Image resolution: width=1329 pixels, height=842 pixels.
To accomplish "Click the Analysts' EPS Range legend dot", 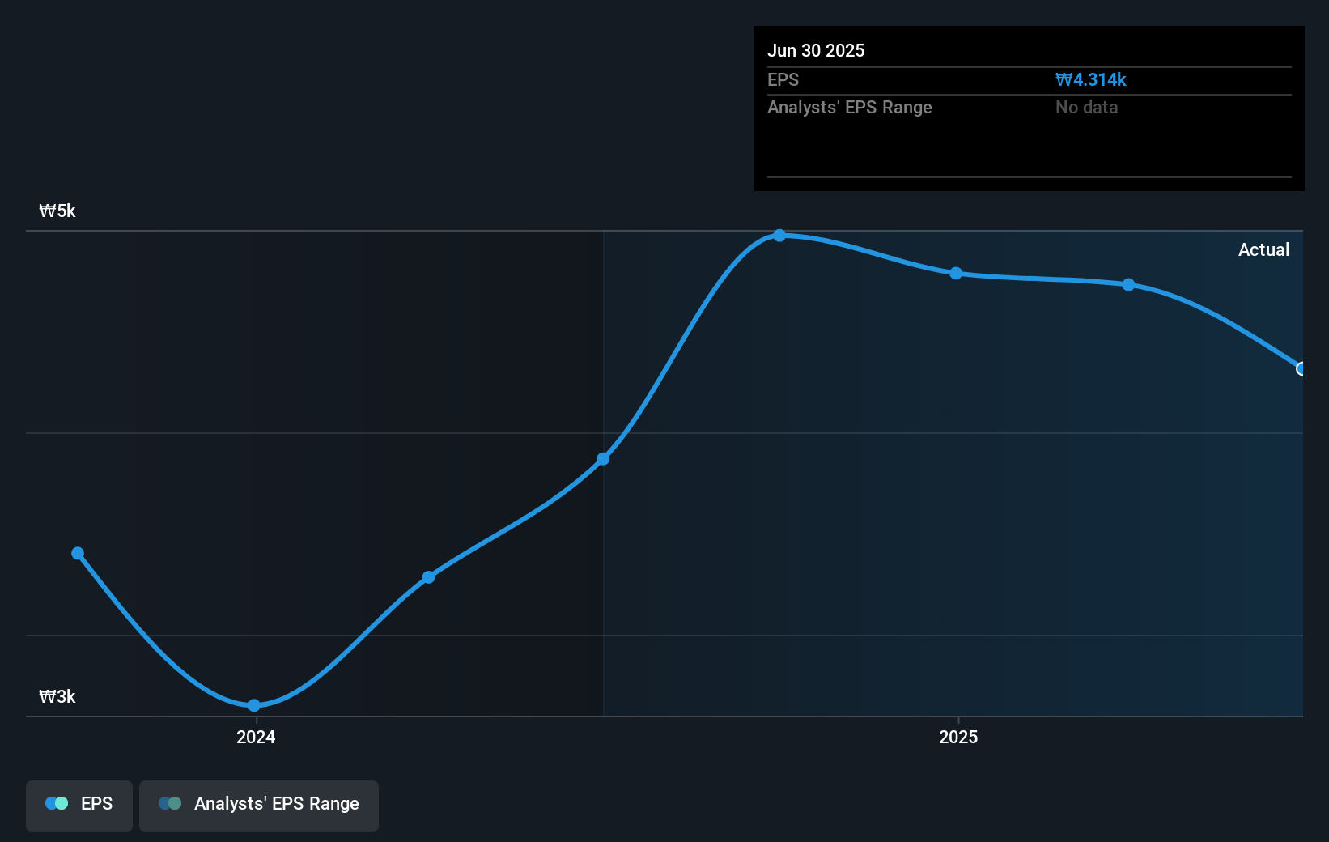I will pyautogui.click(x=170, y=803).
